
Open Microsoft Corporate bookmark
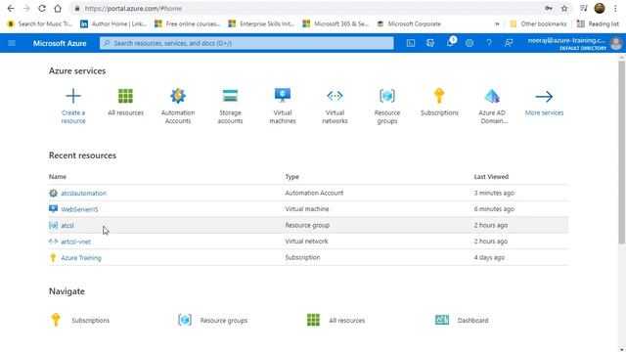click(x=409, y=23)
